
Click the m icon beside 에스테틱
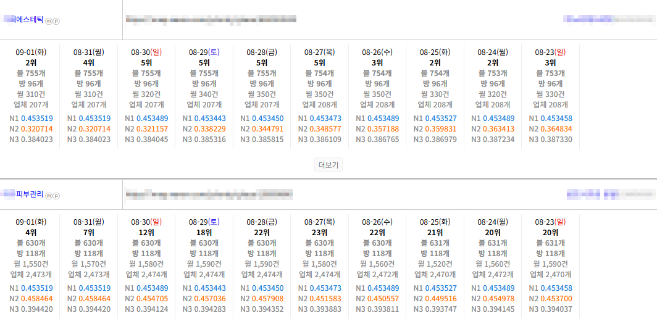click(x=49, y=21)
